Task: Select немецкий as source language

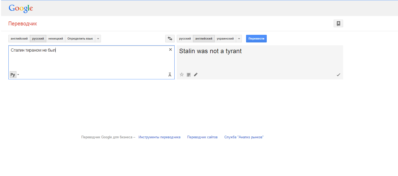Action: 56,38
